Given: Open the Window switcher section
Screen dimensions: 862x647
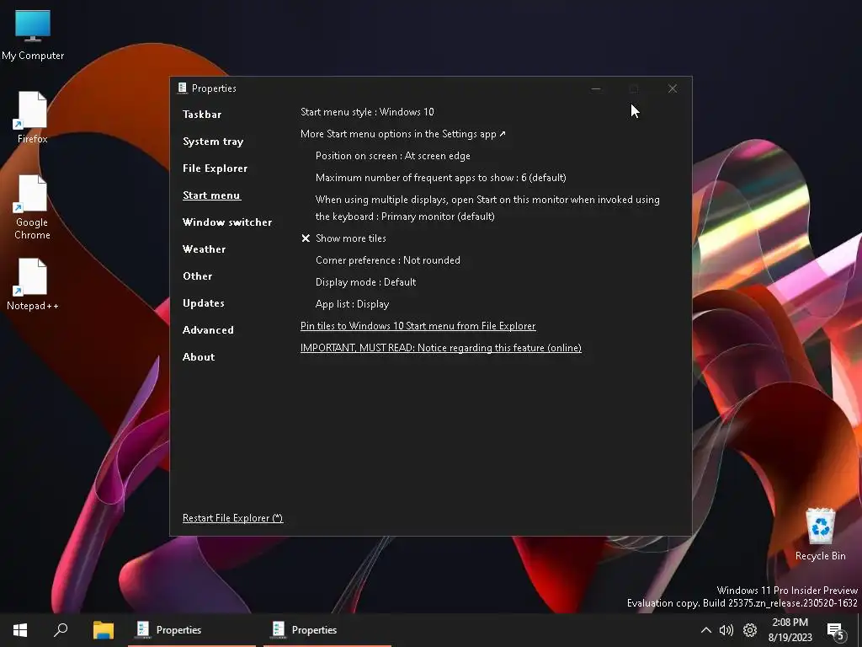Looking at the screenshot, I should click(227, 222).
